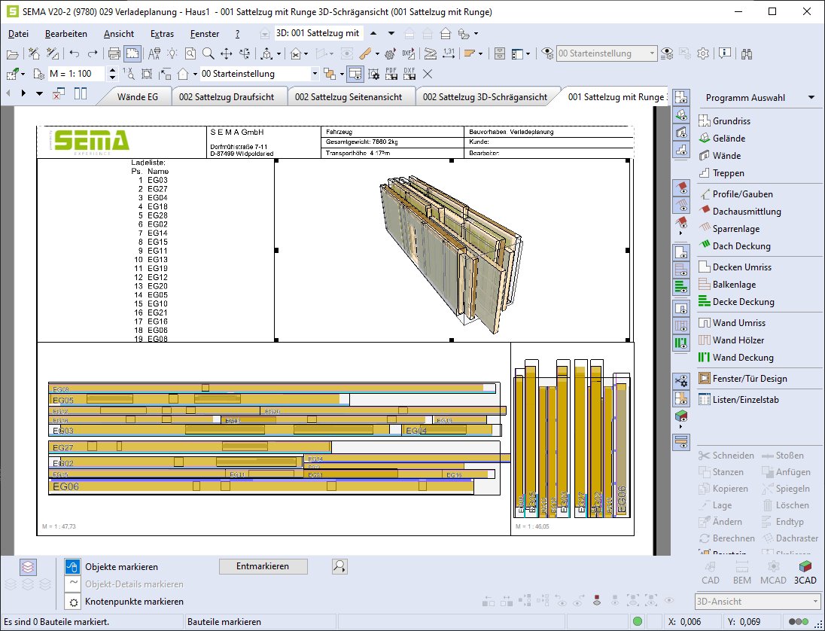The height and width of the screenshot is (631, 825).
Task: Open the Datei menu
Action: (18, 34)
